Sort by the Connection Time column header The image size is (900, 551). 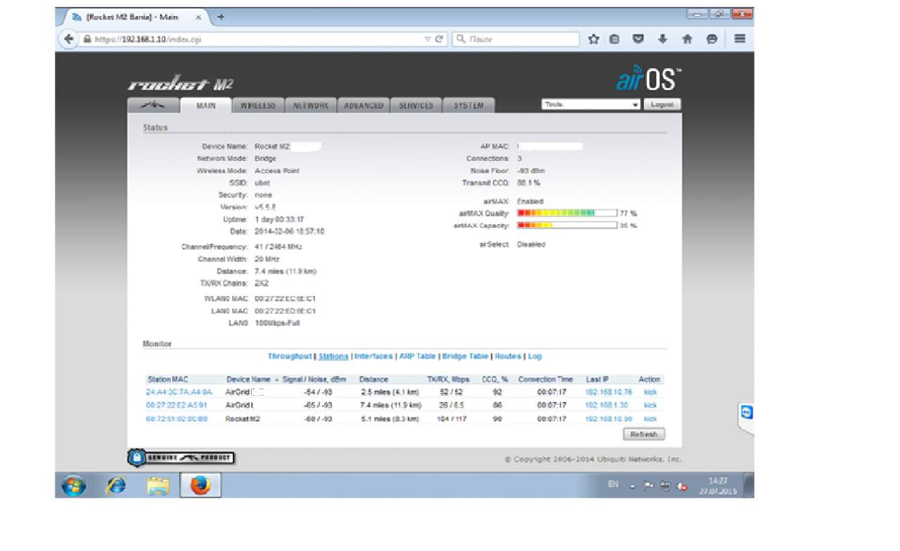coord(546,380)
